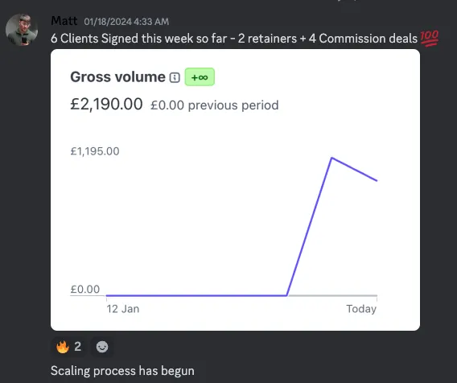Click the £0.00 previous period text
Screen dimensions: 457x383
[215, 105]
